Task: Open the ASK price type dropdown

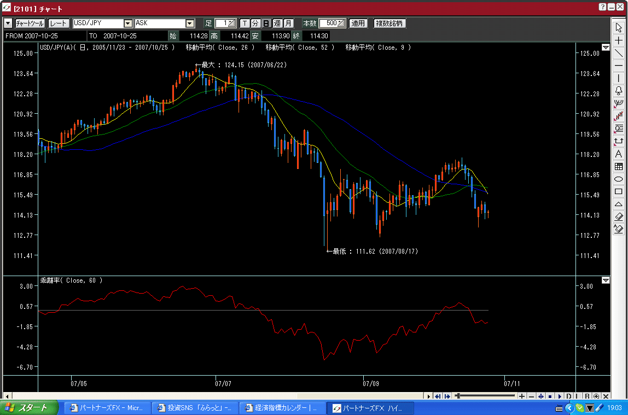Action: click(190, 24)
